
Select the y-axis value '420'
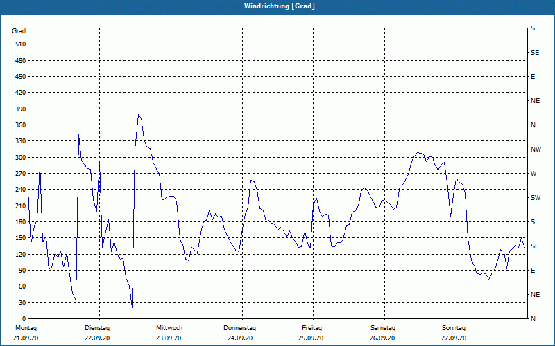click(x=21, y=93)
